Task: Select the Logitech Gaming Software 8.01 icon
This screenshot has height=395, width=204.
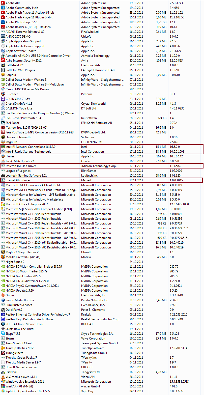Action: pos(3,176)
